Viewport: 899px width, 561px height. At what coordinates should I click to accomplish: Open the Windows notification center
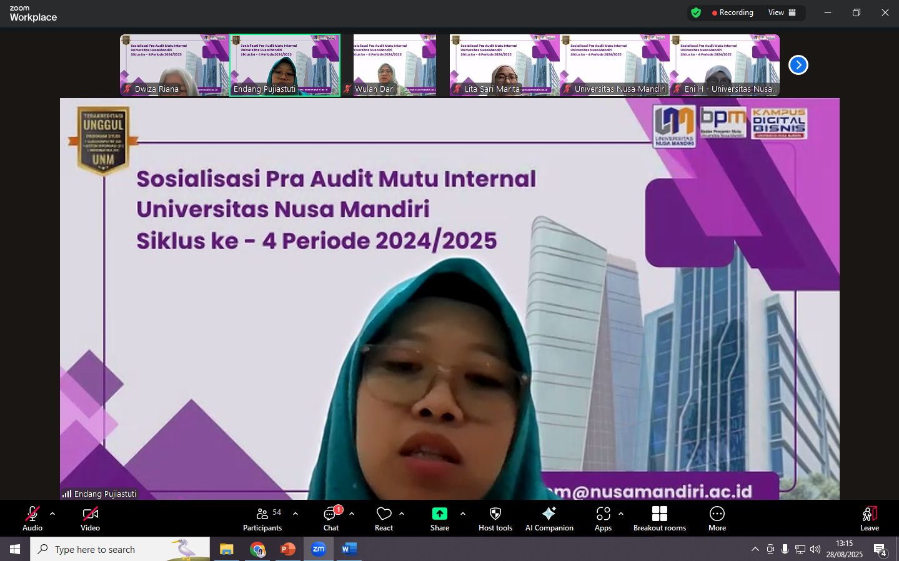click(880, 550)
